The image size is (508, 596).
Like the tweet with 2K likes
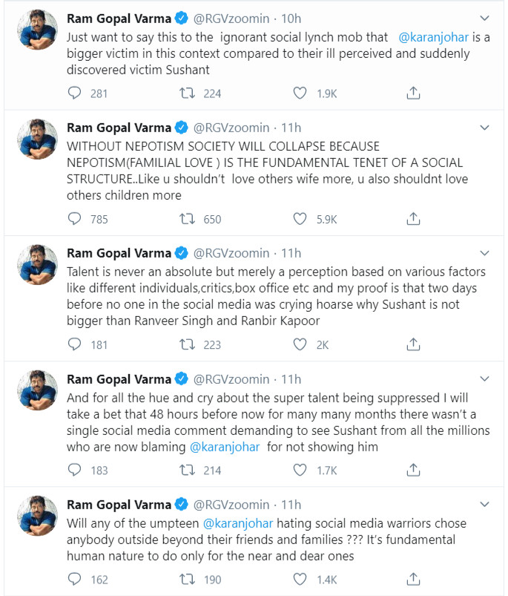[x=300, y=344]
